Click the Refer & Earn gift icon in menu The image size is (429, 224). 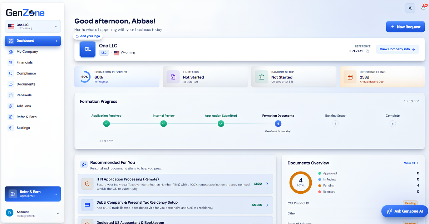point(11,117)
